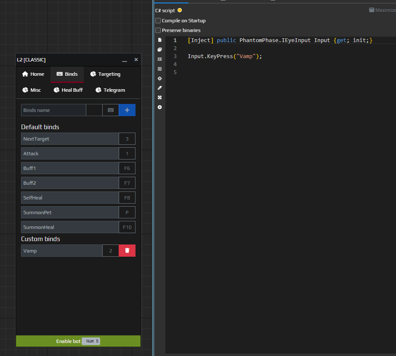Switch to the Targeting tab

[x=105, y=74]
